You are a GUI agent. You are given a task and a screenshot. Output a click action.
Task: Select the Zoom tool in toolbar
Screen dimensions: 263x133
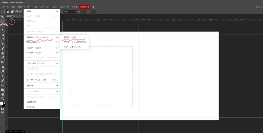[x=3, y=99]
